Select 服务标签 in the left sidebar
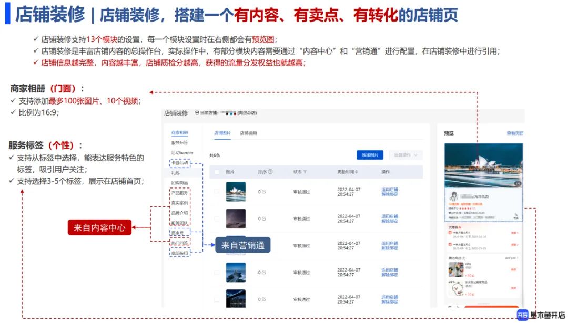This screenshot has width=568, height=323. click(179, 143)
